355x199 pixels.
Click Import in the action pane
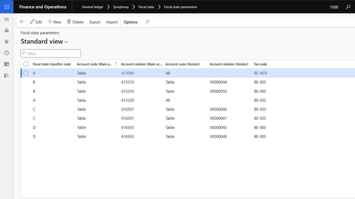coord(112,22)
